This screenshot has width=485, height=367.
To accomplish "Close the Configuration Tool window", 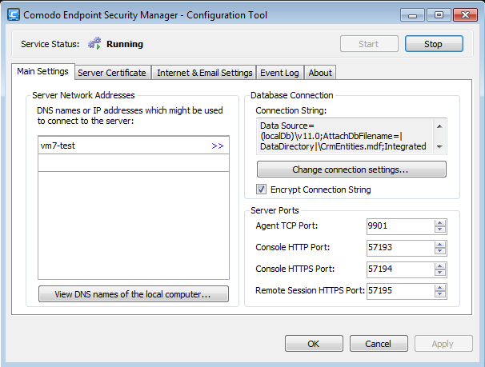I will (465, 15).
